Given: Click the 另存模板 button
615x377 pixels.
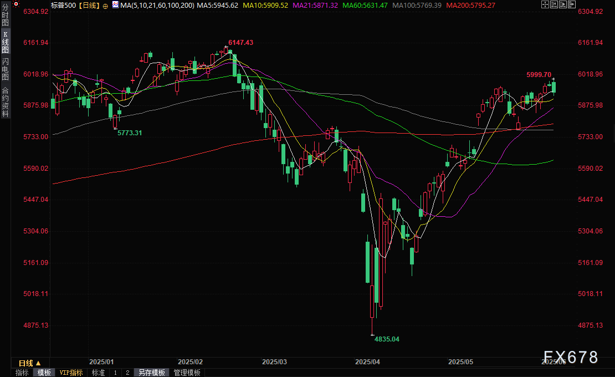Looking at the screenshot, I should [152, 373].
